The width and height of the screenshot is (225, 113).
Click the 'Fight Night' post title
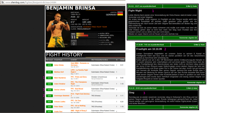click(x=135, y=11)
